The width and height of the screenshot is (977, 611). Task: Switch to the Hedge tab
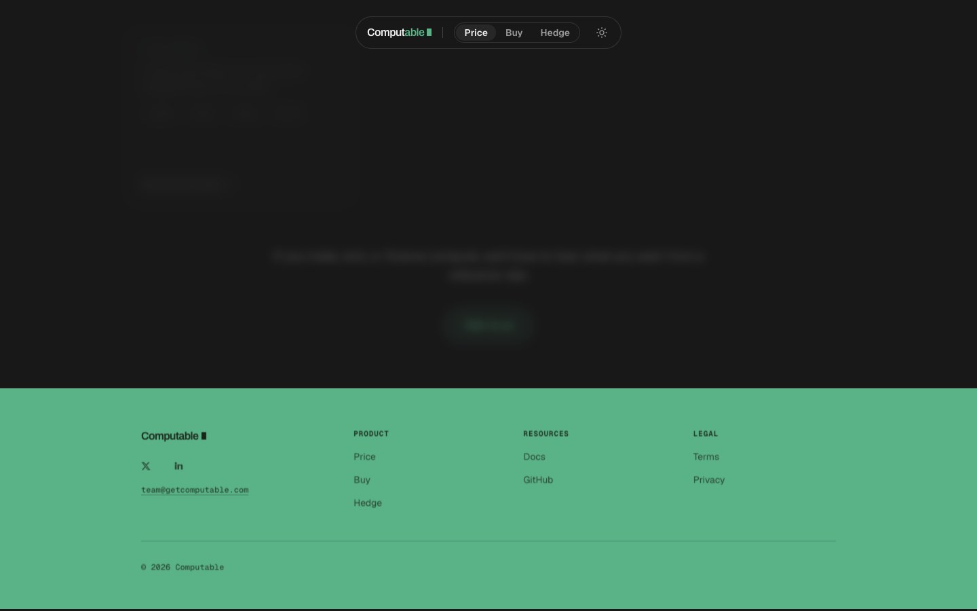[554, 33]
